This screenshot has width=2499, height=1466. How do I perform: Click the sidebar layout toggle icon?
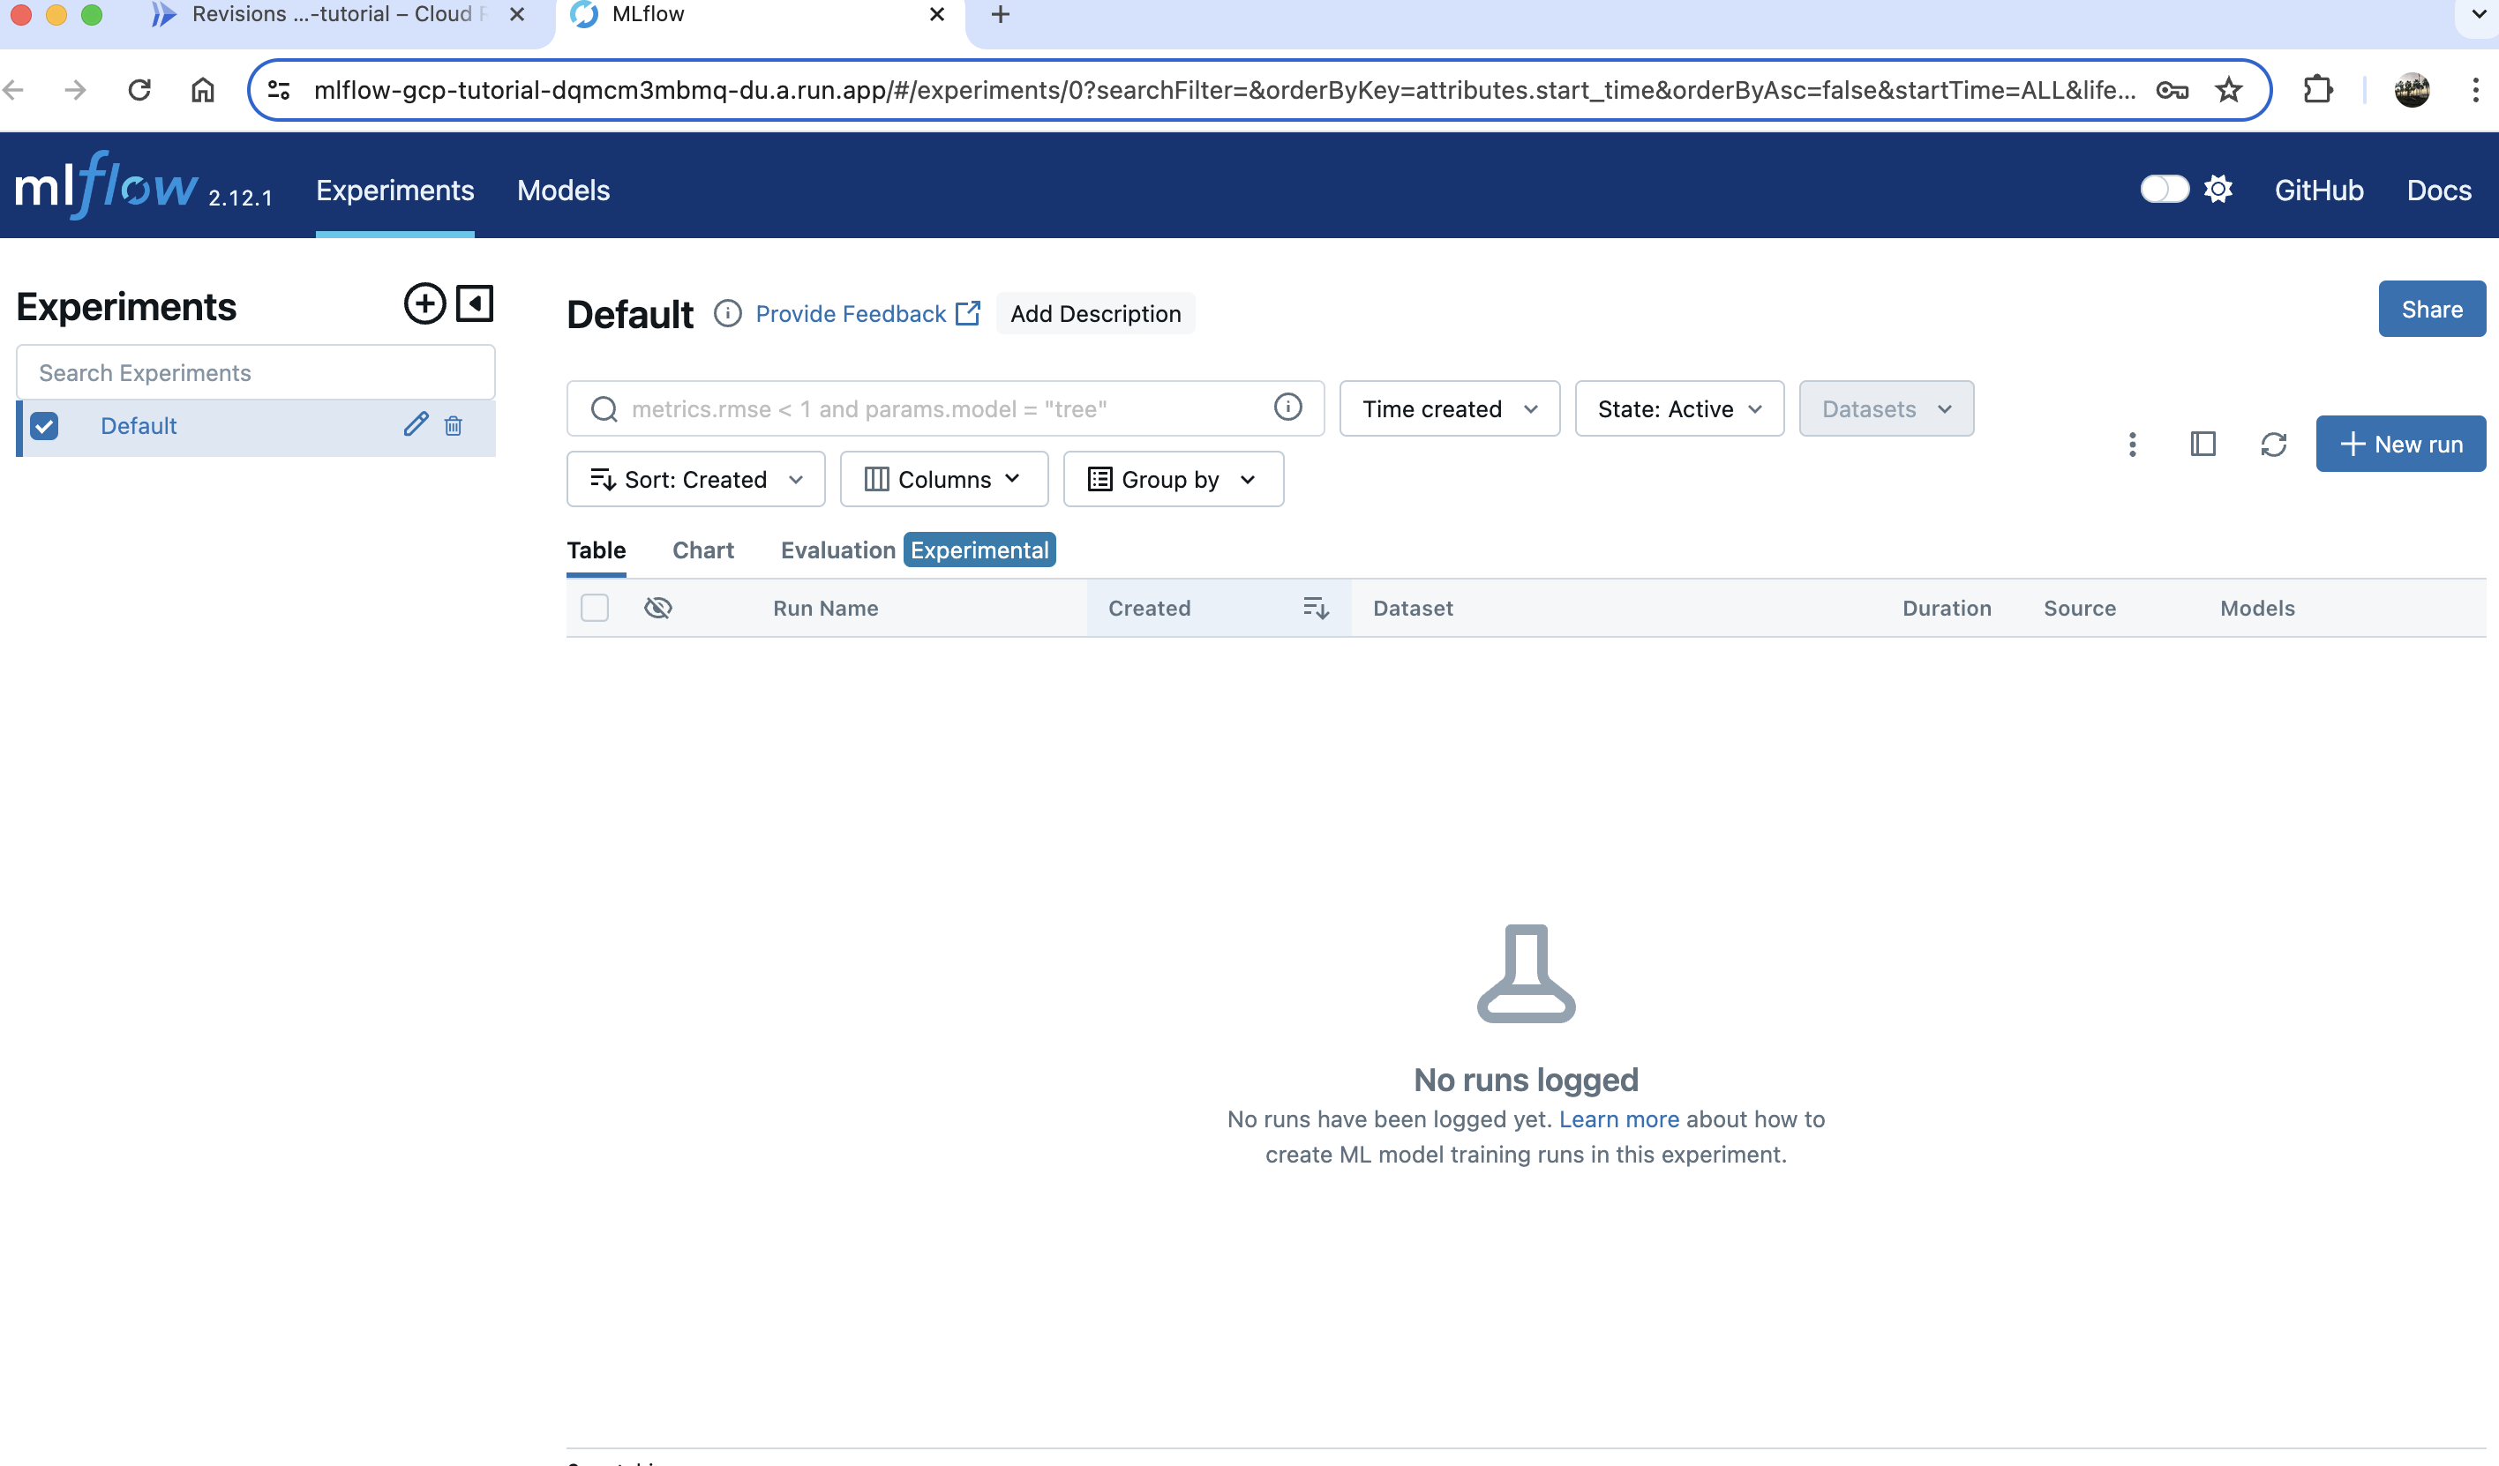pos(2203,444)
